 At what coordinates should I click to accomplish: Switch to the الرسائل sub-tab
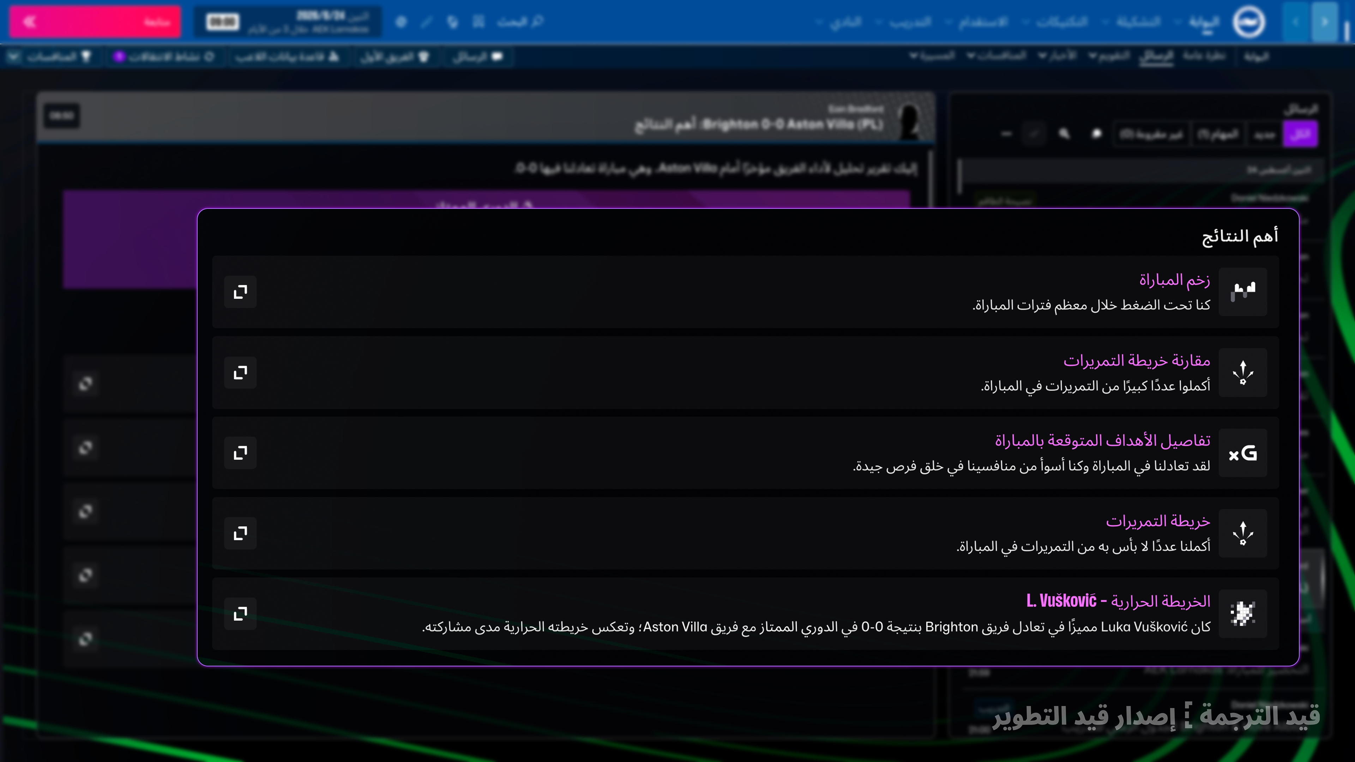(x=1156, y=56)
